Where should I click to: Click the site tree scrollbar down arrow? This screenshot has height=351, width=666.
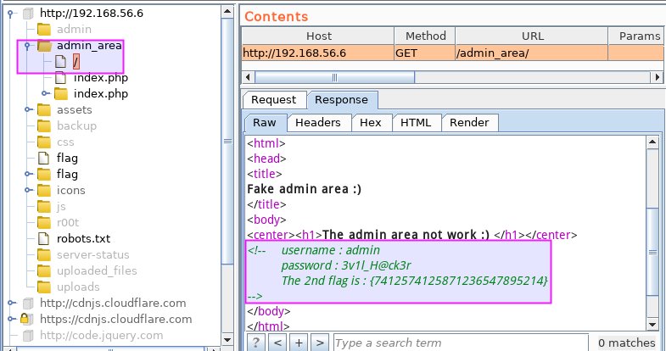(227, 339)
